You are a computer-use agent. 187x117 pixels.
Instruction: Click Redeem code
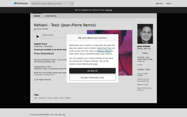point(142,85)
